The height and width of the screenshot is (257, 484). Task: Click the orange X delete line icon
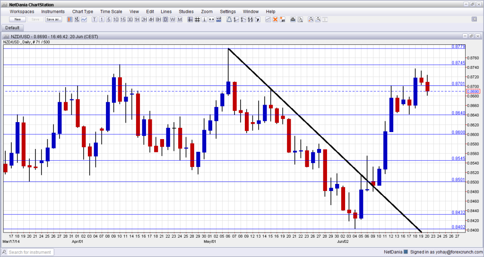pos(275,19)
